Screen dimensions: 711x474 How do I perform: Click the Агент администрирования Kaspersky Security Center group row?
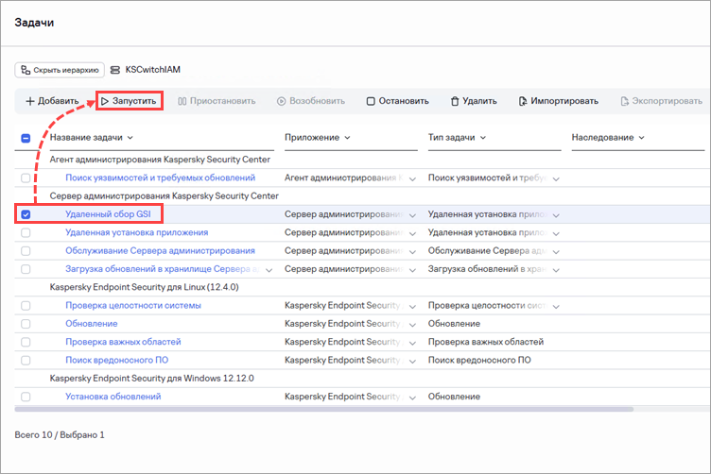[160, 160]
